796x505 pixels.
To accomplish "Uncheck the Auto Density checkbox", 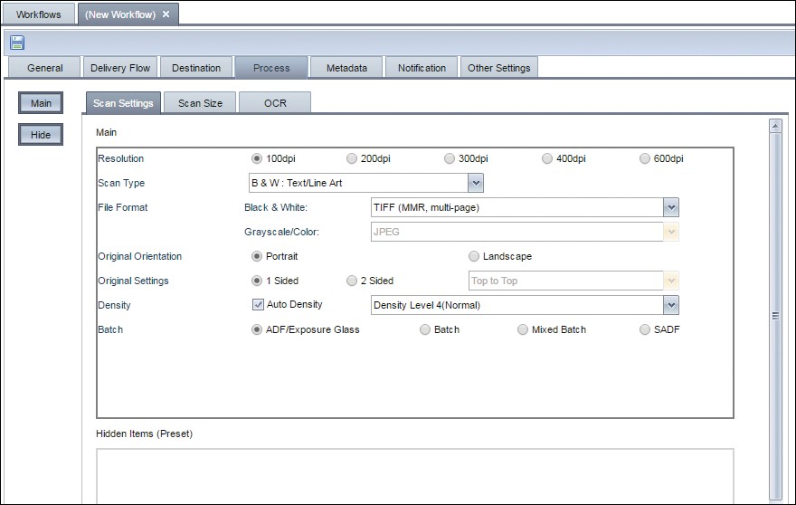I will (257, 305).
